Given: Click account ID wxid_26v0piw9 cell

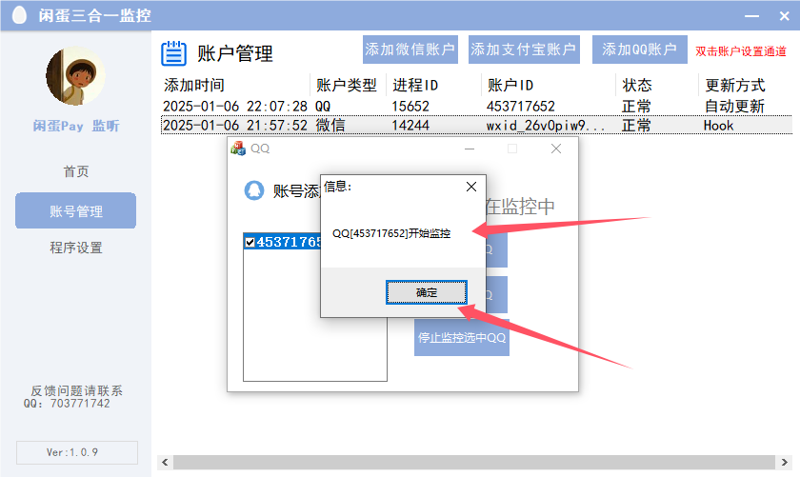Looking at the screenshot, I should click(546, 126).
